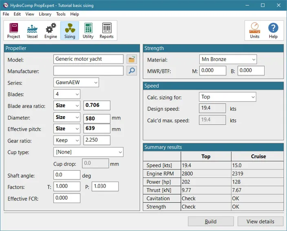The image size is (287, 231).
Task: Click the Design speed field
Action: coord(212,108)
